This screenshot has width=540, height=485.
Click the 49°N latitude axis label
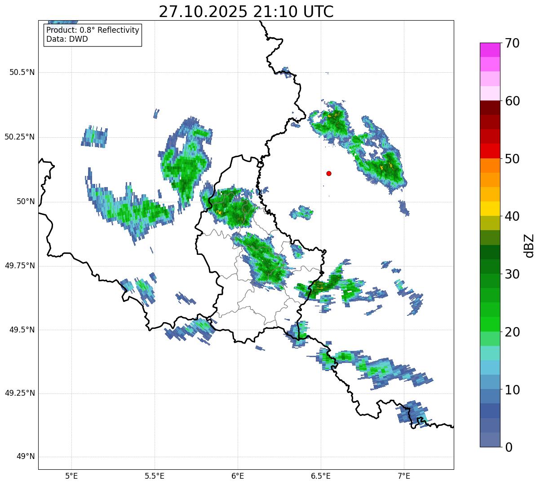pyautogui.click(x=25, y=457)
